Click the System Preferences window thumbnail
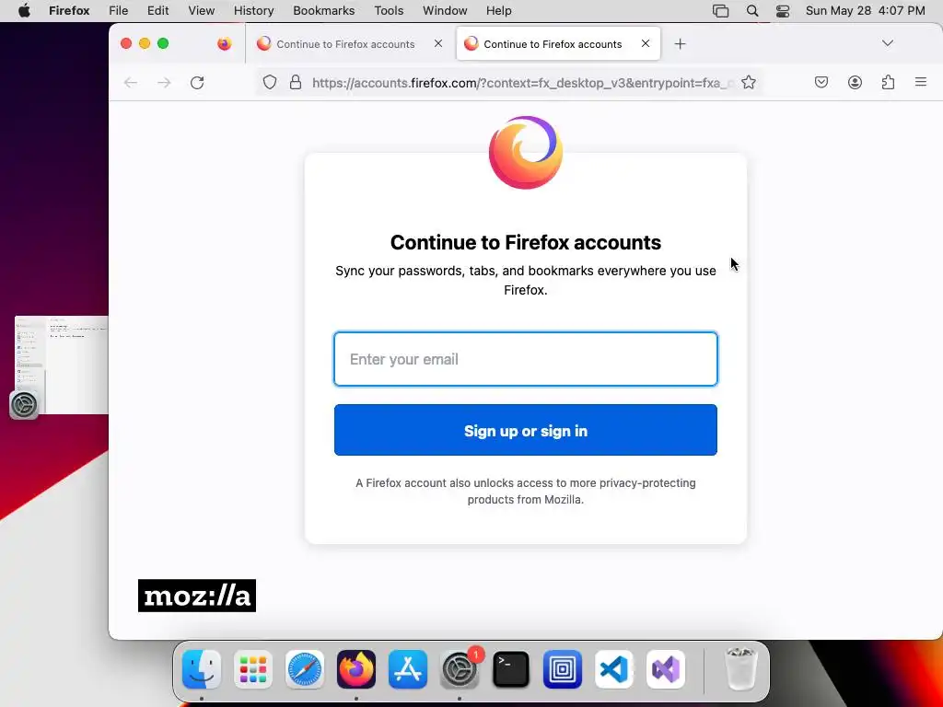Image resolution: width=943 pixels, height=707 pixels. (61, 365)
